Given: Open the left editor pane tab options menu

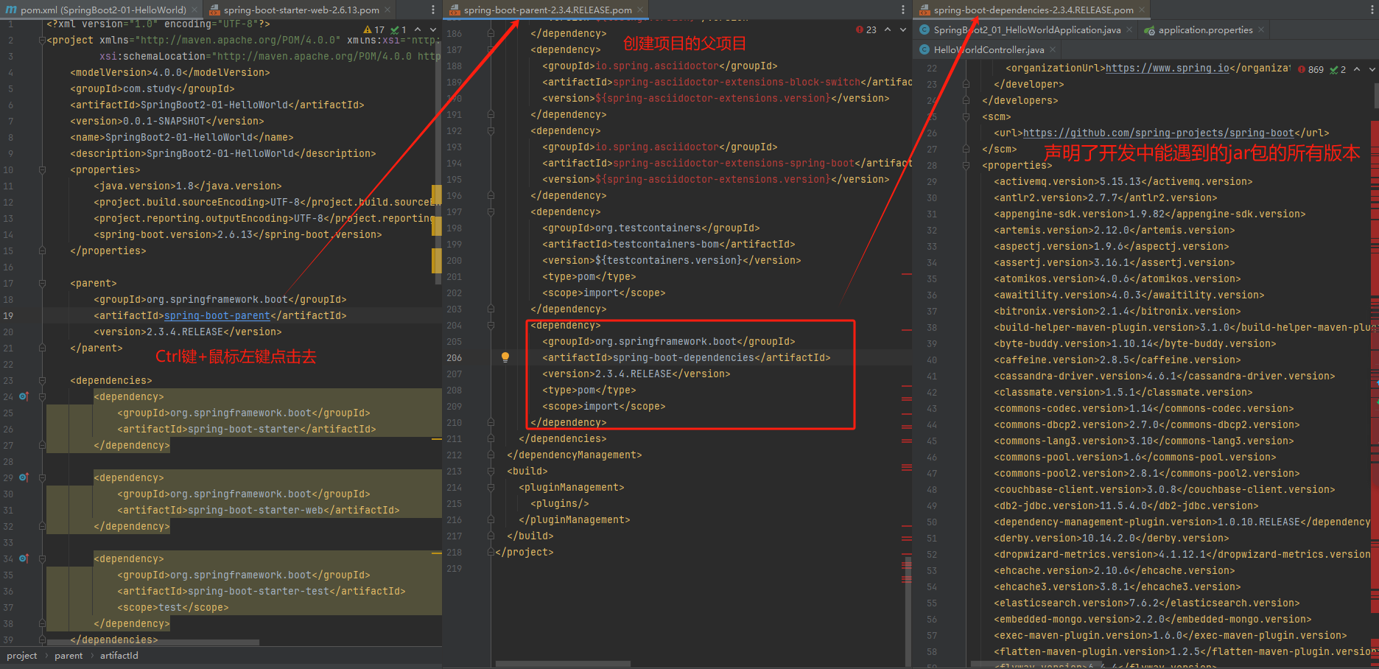Looking at the screenshot, I should click(x=433, y=10).
